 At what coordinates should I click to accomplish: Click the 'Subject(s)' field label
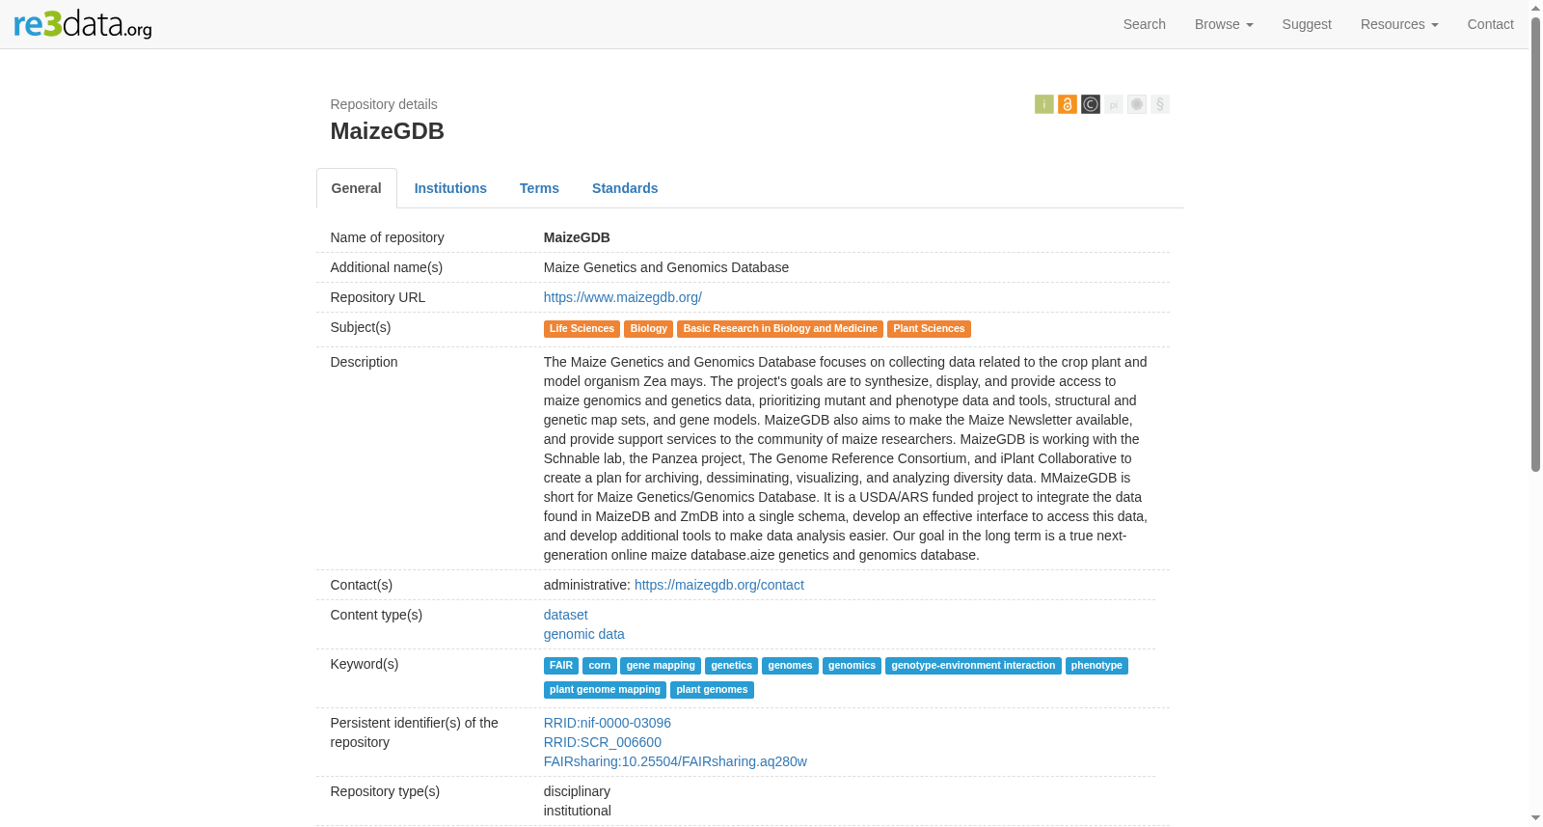click(x=361, y=327)
